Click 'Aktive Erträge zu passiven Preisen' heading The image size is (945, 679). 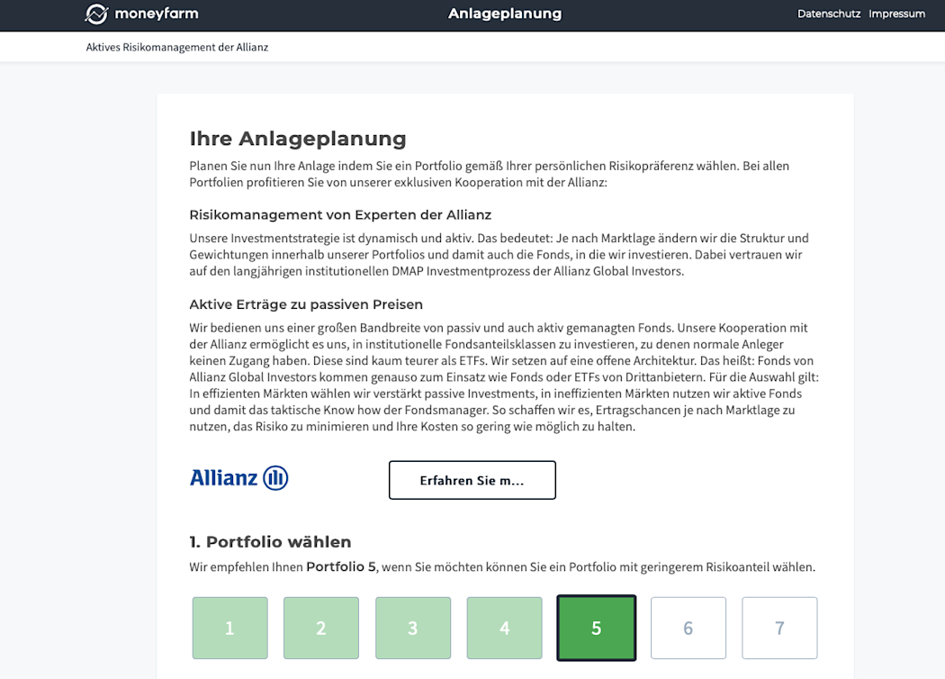point(306,303)
